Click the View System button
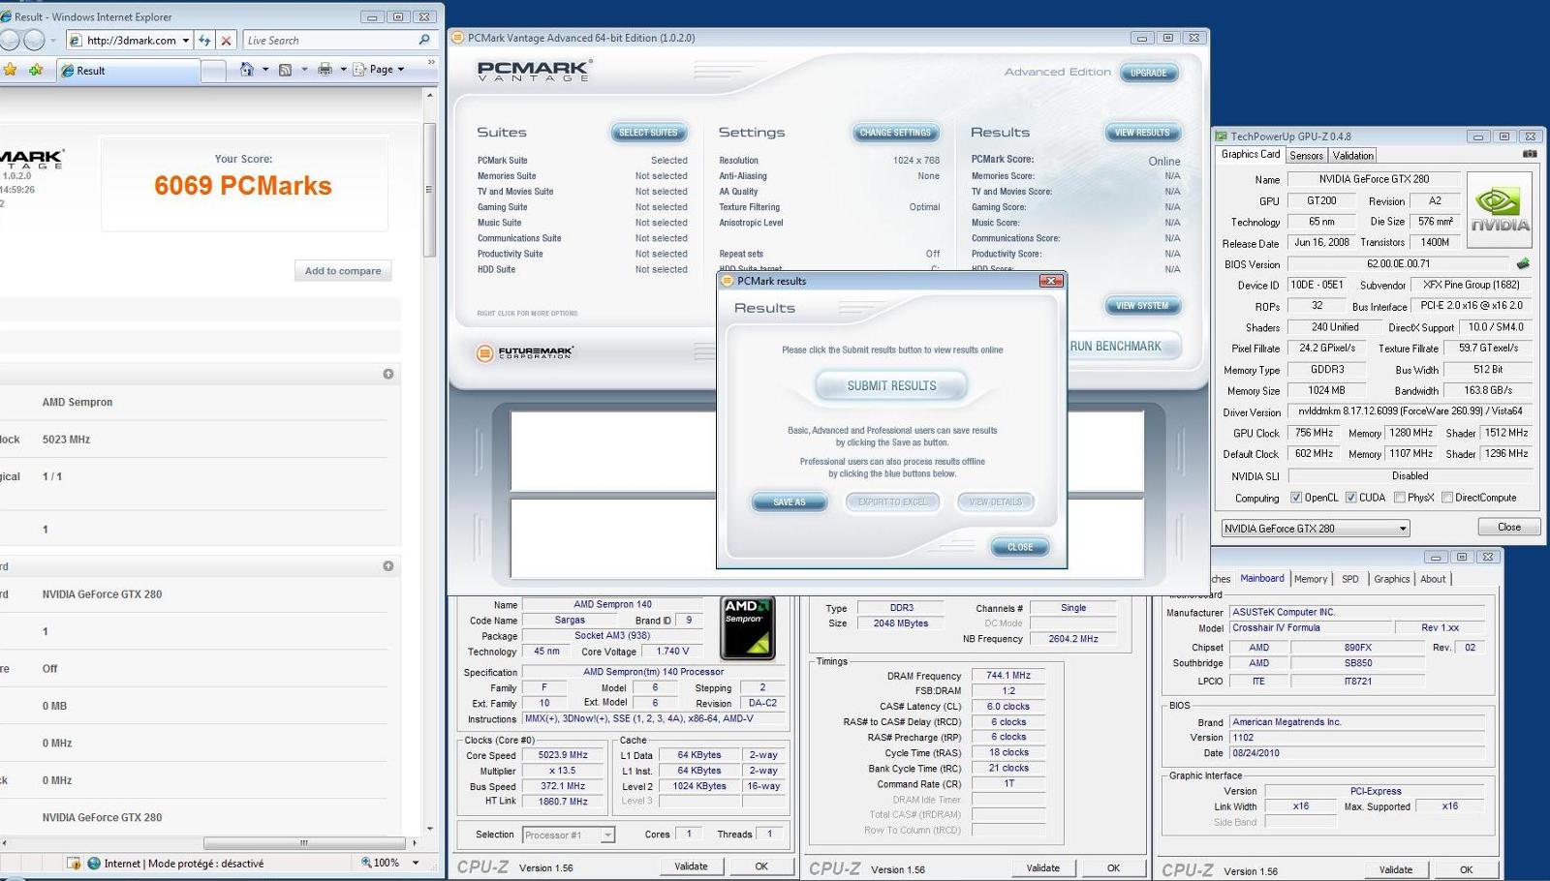Screen dimensions: 1550x881 (x=1142, y=306)
